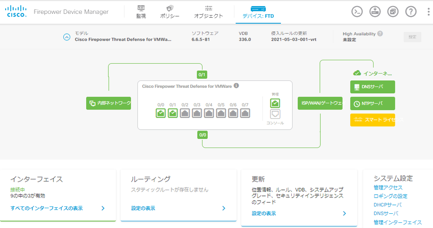Click the software version 6.6.5-81
Image resolution: width=433 pixels, height=228 pixels.
(x=201, y=39)
